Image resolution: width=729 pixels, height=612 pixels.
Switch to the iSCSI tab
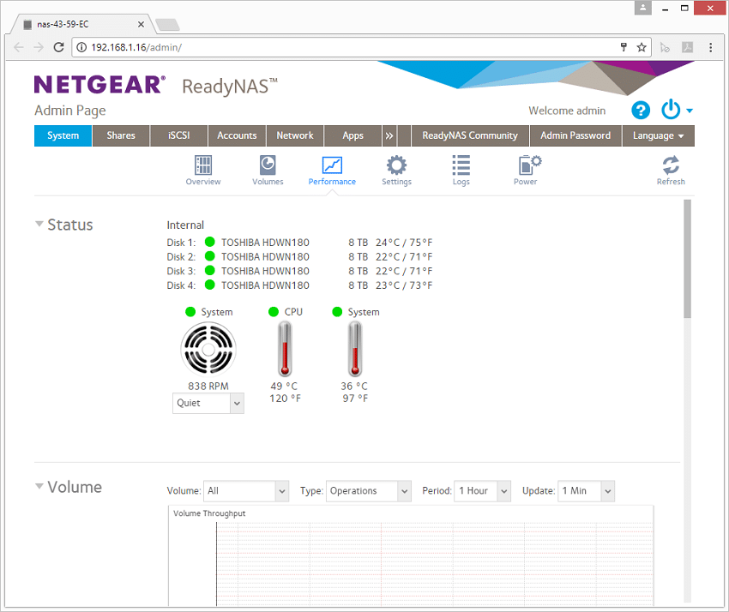point(179,135)
